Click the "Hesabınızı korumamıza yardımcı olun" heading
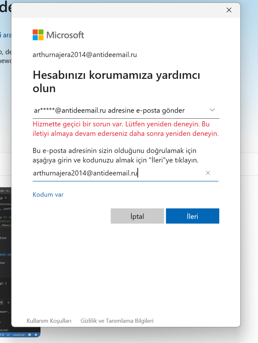Viewport: 258px width, 343px height. [116, 82]
